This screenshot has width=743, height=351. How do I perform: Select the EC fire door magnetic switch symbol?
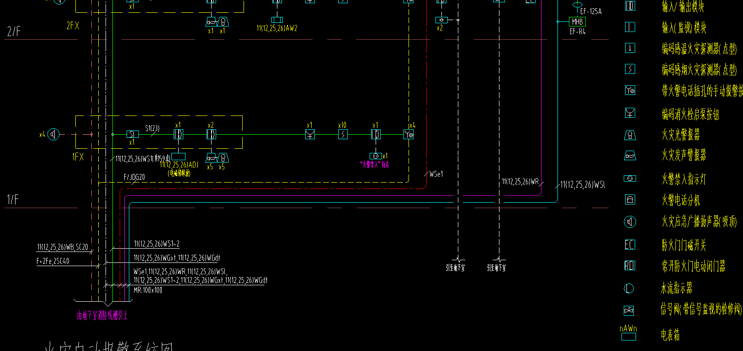click(x=630, y=245)
